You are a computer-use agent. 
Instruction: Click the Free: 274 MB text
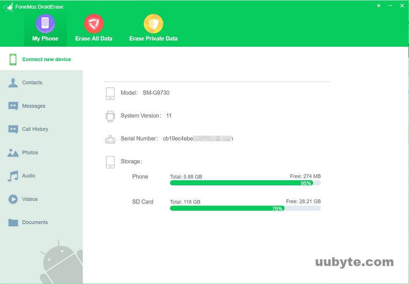point(305,176)
